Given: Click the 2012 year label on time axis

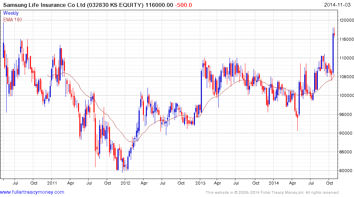Looking at the screenshot, I should [x=125, y=183].
